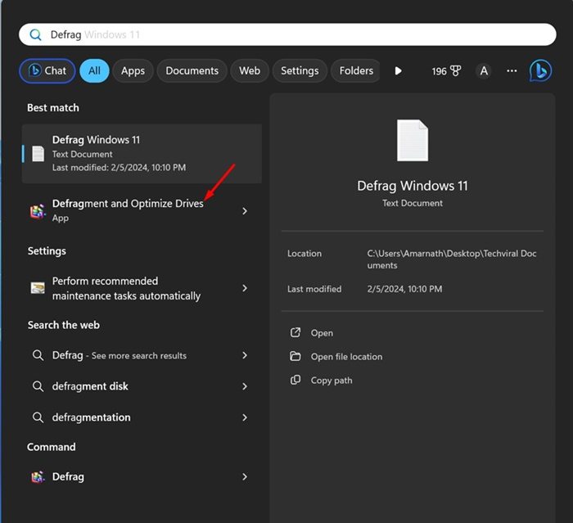Viewport: 573px width, 523px height.
Task: Expand the defragmentation web search chevron
Action: click(245, 417)
